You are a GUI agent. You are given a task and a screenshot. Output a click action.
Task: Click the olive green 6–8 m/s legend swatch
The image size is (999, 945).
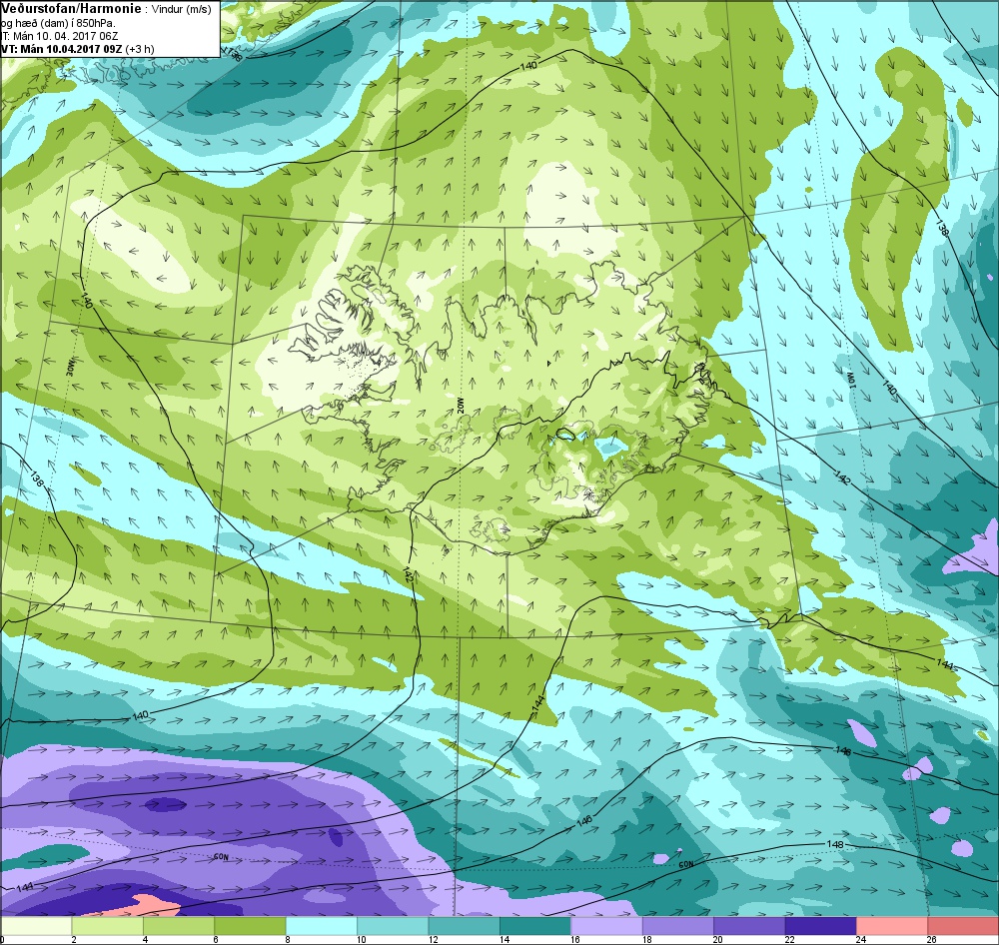250,925
